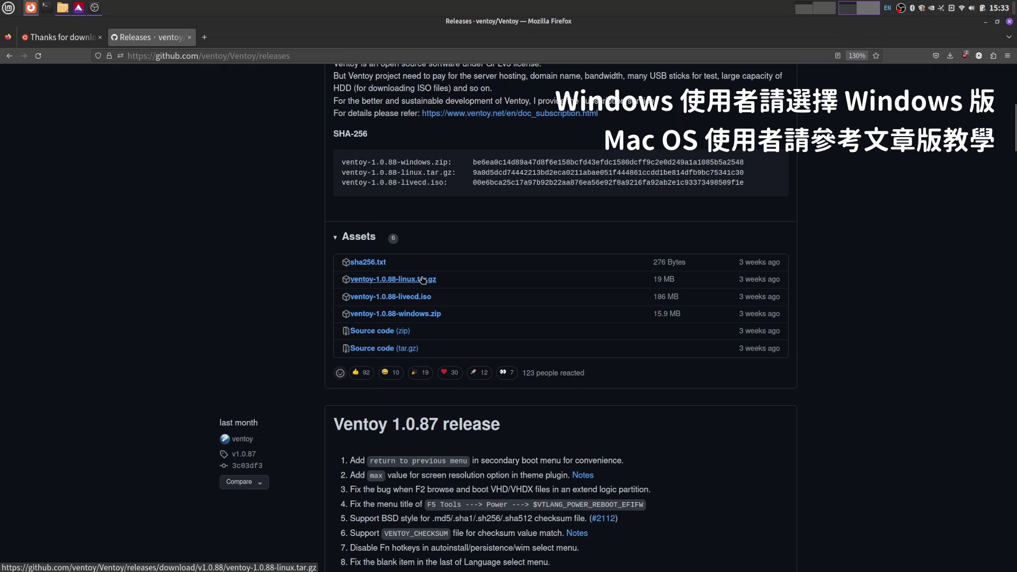The height and width of the screenshot is (572, 1017).
Task: Download ventoy-1.0.88-windows.zip
Action: [395, 314]
